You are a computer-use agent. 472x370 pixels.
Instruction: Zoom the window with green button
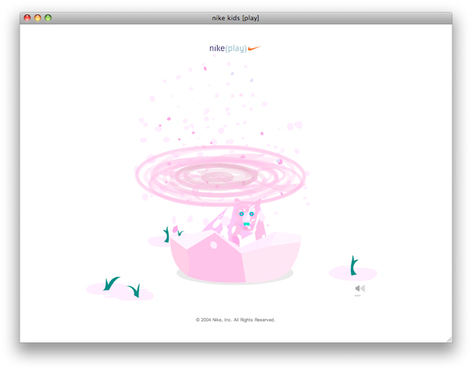pyautogui.click(x=48, y=18)
